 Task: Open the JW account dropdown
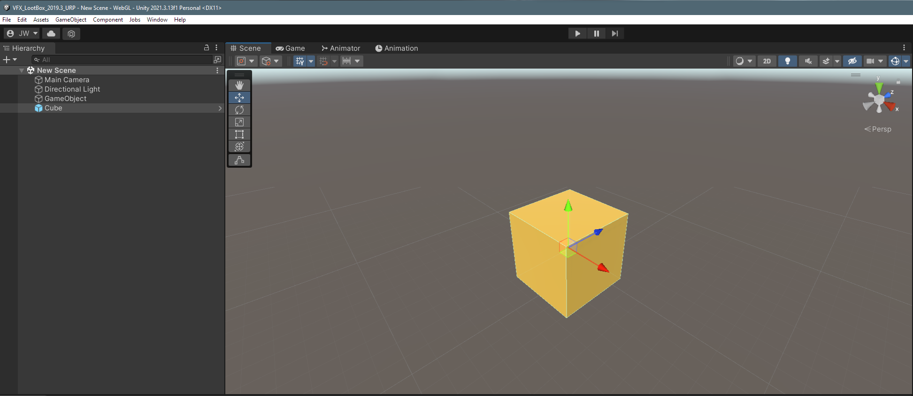pyautogui.click(x=22, y=33)
